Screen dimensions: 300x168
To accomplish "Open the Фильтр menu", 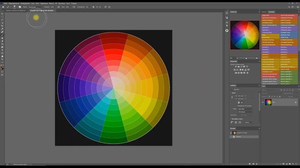I will point(51,3).
